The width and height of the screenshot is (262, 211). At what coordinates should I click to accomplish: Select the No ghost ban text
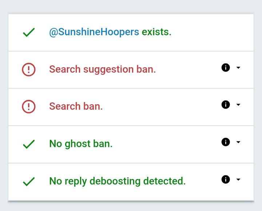81,144
